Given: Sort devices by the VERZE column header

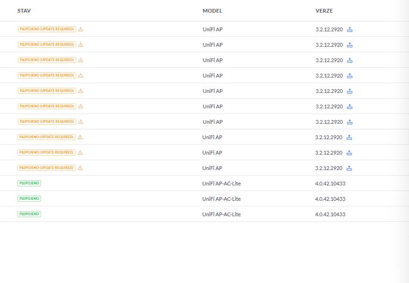Looking at the screenshot, I should (324, 11).
